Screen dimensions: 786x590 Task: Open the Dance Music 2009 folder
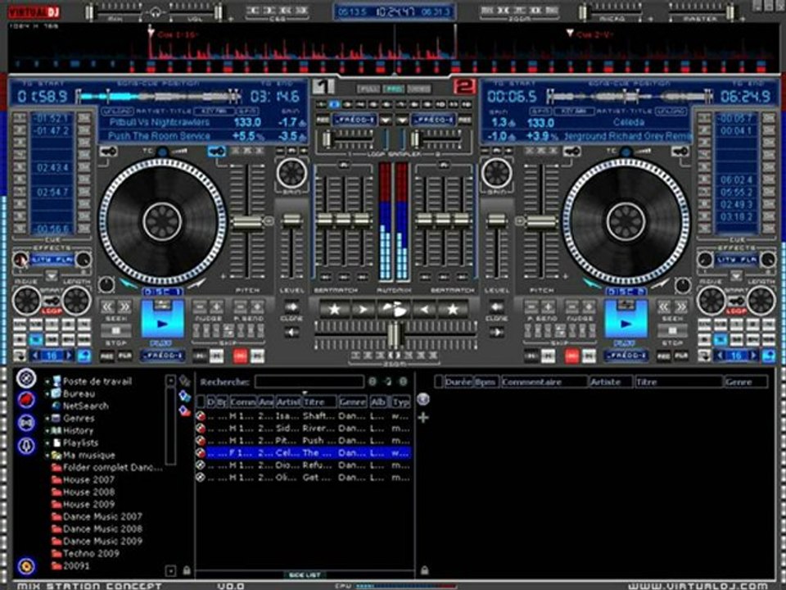(x=103, y=542)
